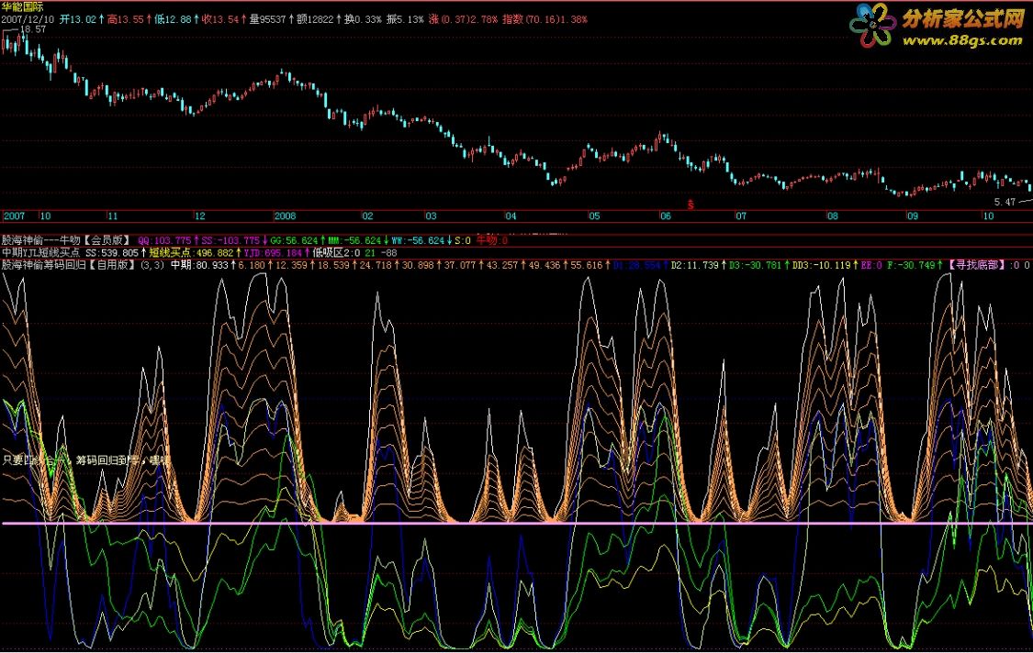The height and width of the screenshot is (653, 1033).
Task: Click the 低吸区2:0 indicator value
Action: (x=336, y=253)
